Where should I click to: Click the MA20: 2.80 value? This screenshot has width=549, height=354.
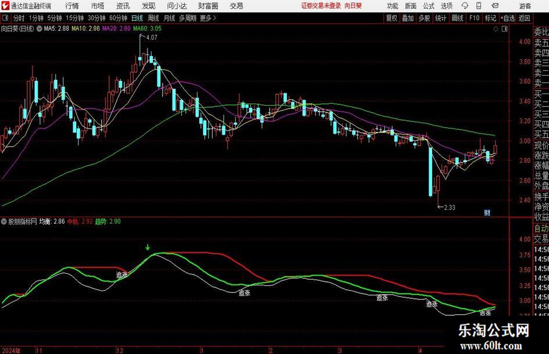pyautogui.click(x=116, y=28)
